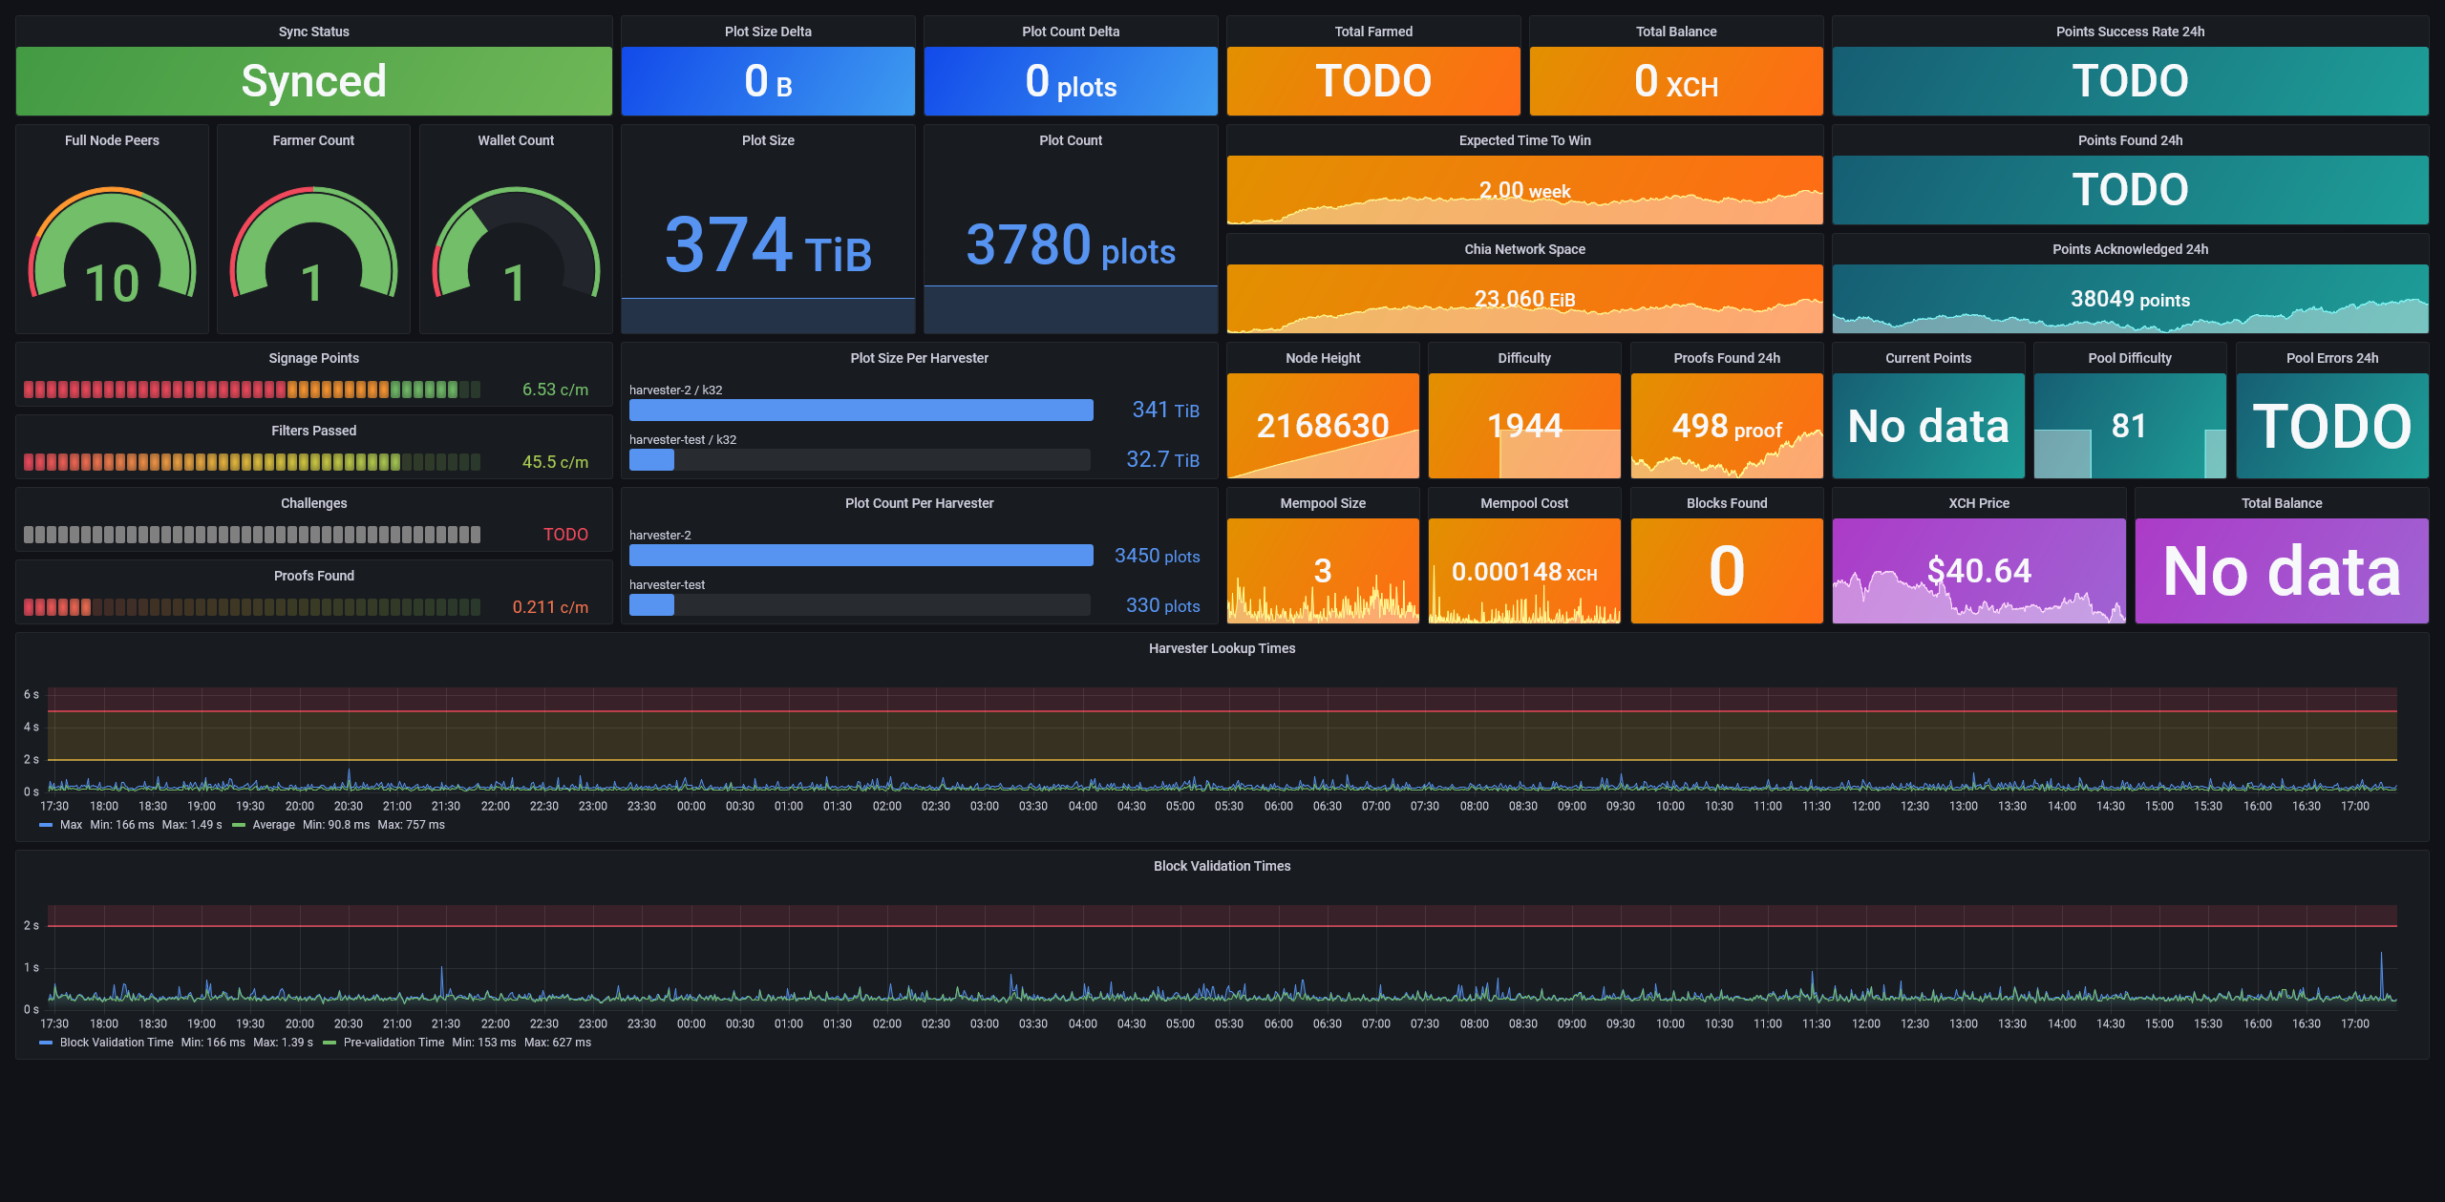Click the blue color swatch beside Max
Viewport: 2445px width, 1202px height.
(x=46, y=825)
